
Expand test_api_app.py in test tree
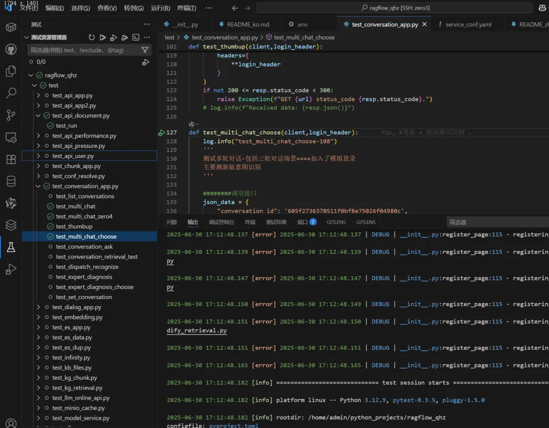click(x=38, y=95)
